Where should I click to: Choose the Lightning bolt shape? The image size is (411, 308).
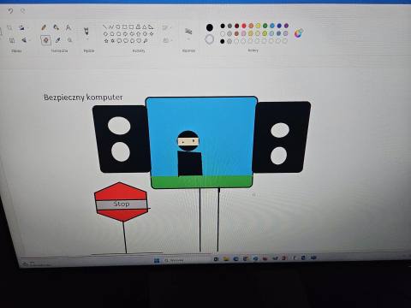coord(146,41)
